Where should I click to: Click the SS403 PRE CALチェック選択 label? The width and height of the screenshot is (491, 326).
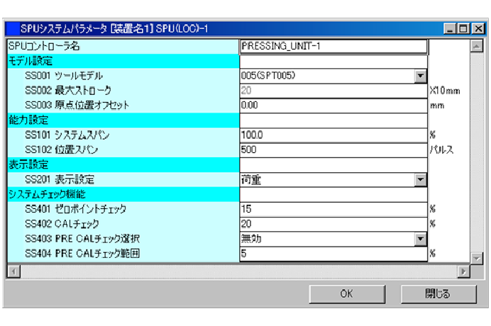(x=82, y=239)
